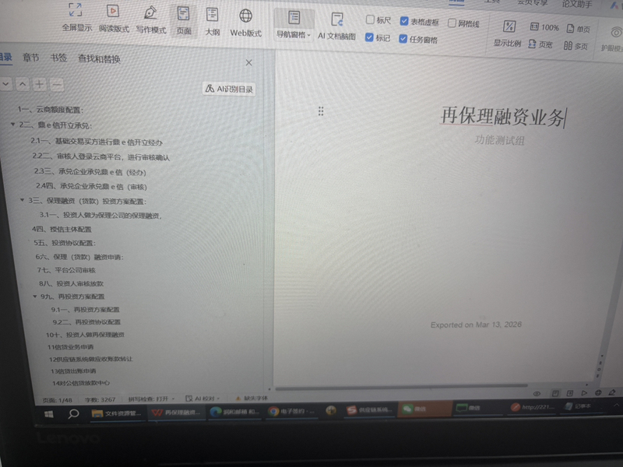Open Windows search on the taskbar
Image resolution: width=623 pixels, height=467 pixels.
click(x=73, y=414)
